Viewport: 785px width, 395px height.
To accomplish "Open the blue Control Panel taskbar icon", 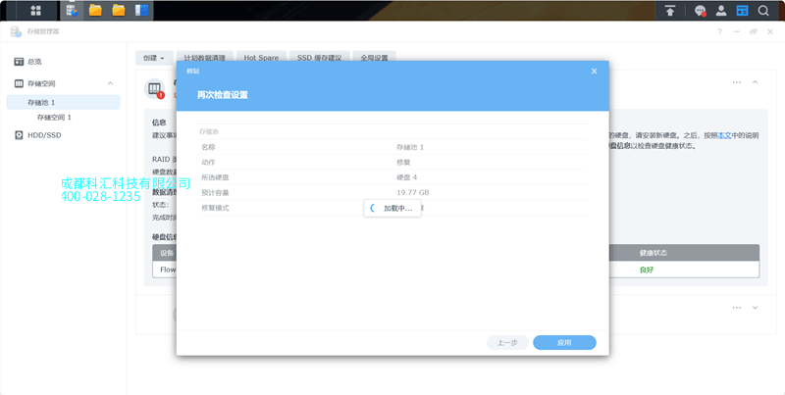I will click(141, 11).
